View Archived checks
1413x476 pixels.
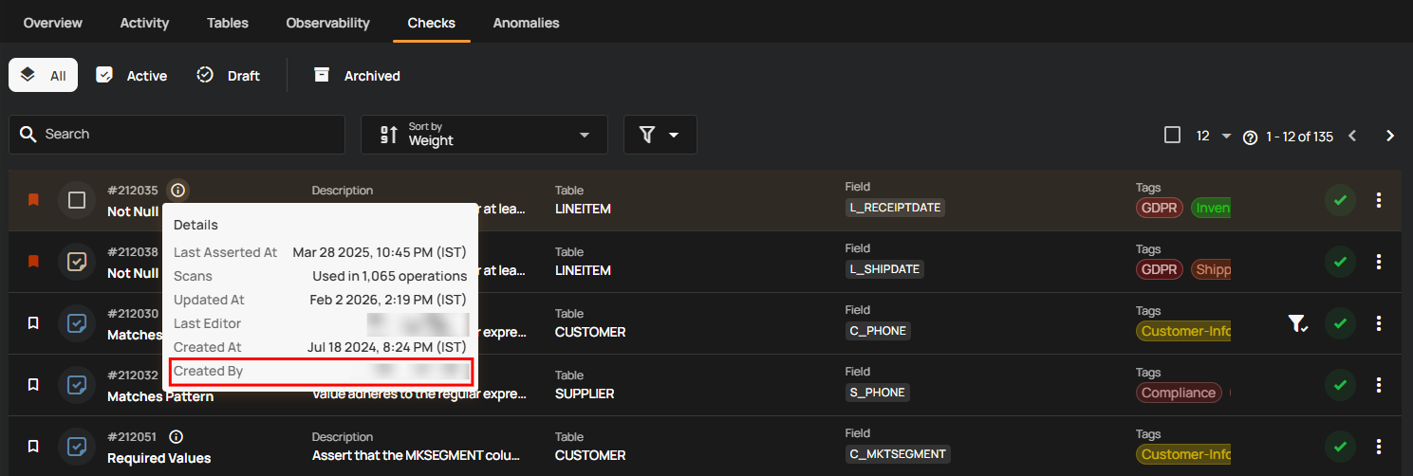[x=357, y=76]
